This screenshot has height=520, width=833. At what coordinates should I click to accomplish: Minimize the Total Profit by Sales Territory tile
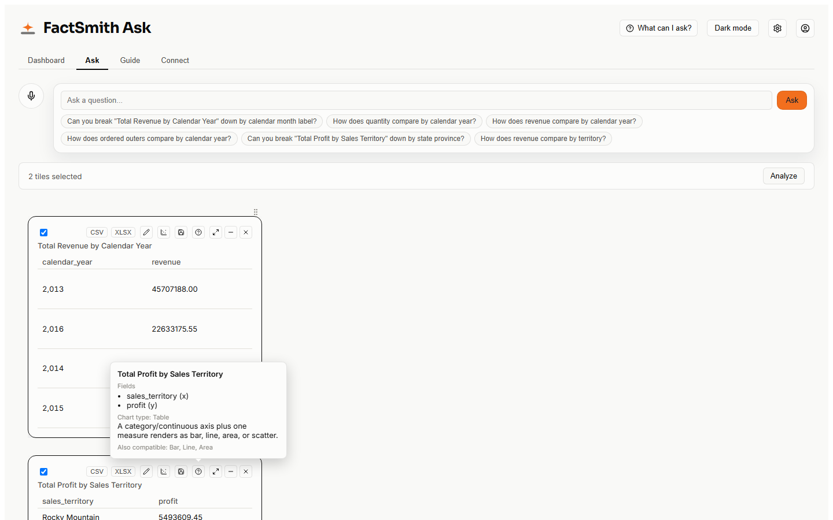(231, 471)
